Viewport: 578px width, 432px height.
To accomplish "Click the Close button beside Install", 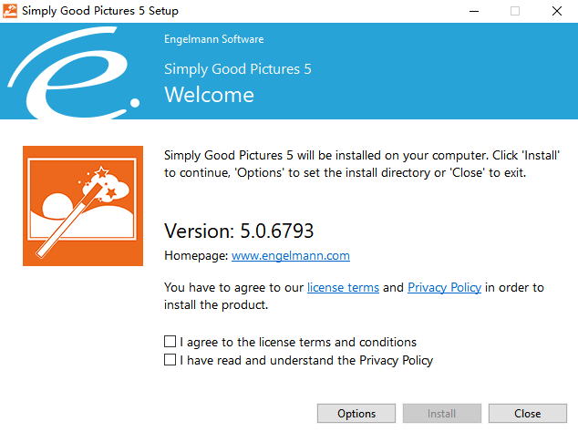I will [x=527, y=414].
